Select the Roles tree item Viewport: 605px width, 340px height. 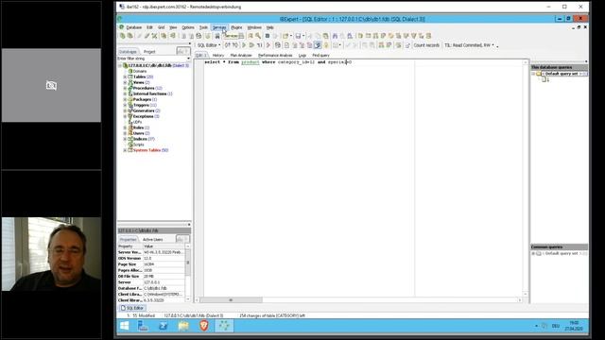141,127
